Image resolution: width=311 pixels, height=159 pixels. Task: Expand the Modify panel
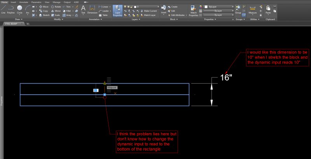[x=59, y=19]
